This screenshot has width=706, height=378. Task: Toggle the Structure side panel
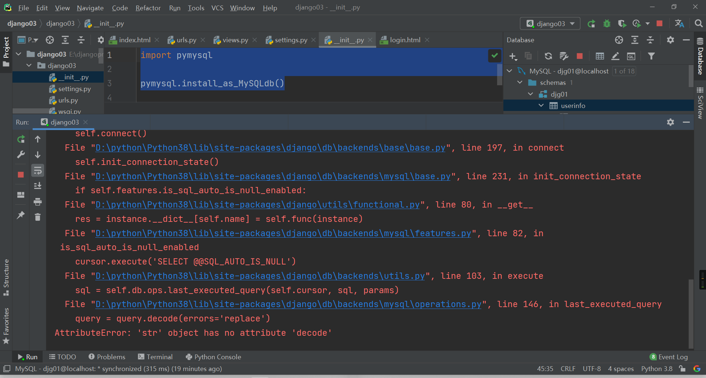coord(6,277)
